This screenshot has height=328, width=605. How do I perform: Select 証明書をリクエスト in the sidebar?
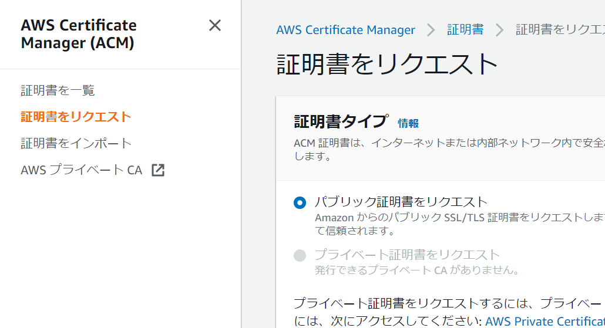[x=76, y=117]
